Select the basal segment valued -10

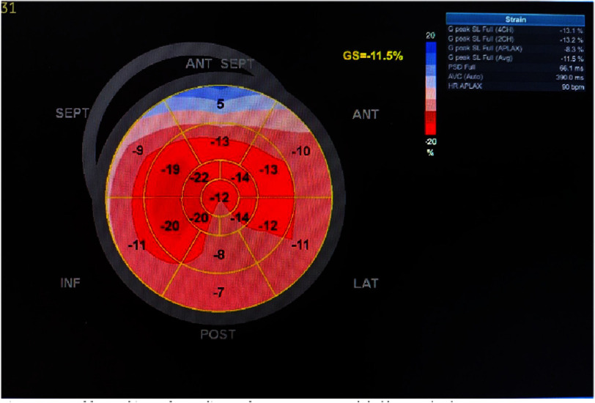pyautogui.click(x=301, y=151)
